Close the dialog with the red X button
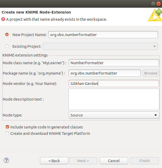Screen dimensions: 162x168 point(159,4)
